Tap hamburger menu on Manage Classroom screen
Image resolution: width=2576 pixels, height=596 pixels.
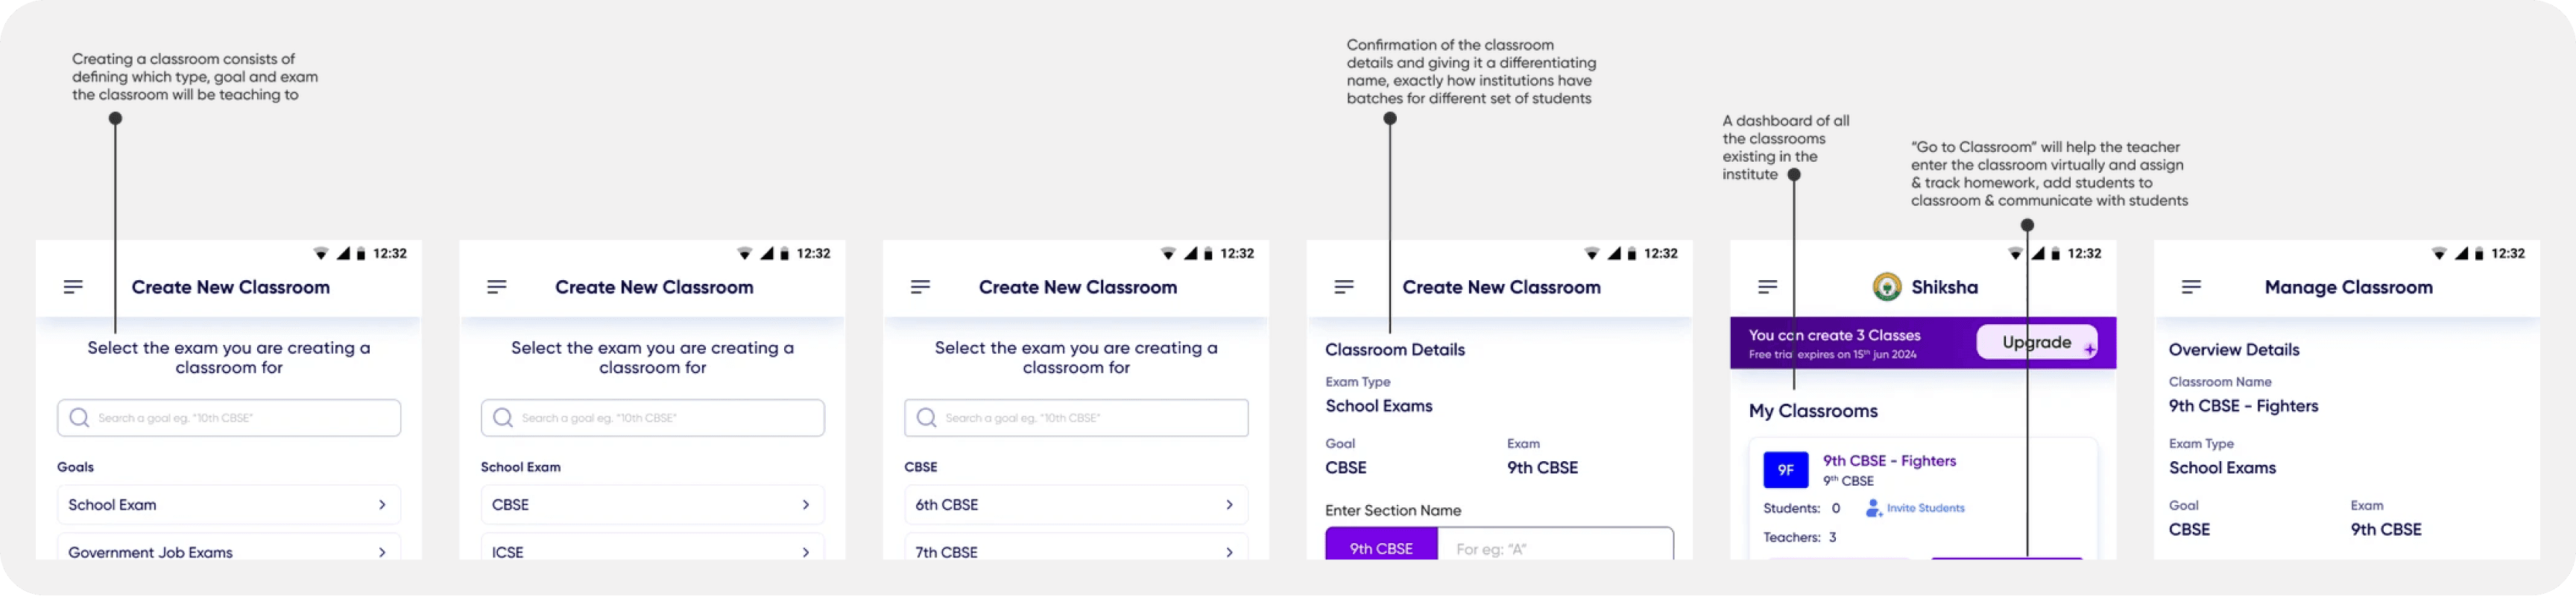[x=2191, y=287]
